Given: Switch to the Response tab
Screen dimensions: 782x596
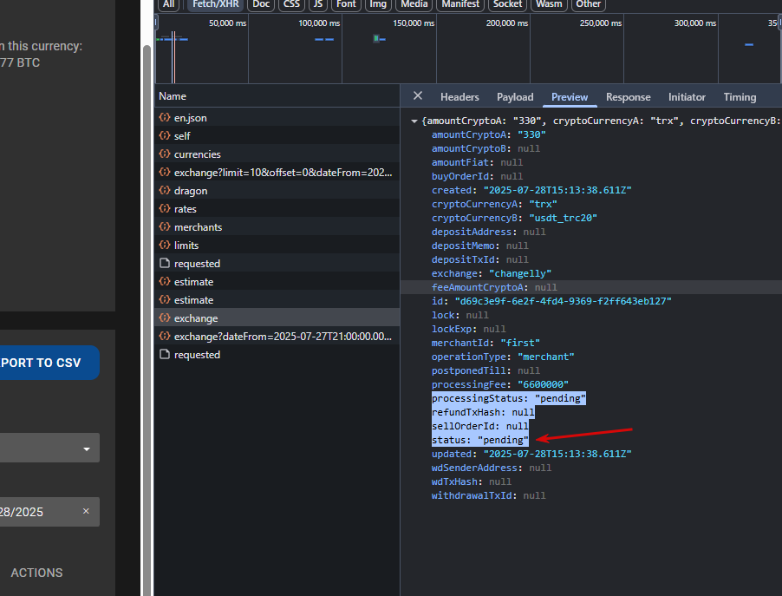Looking at the screenshot, I should click(628, 97).
